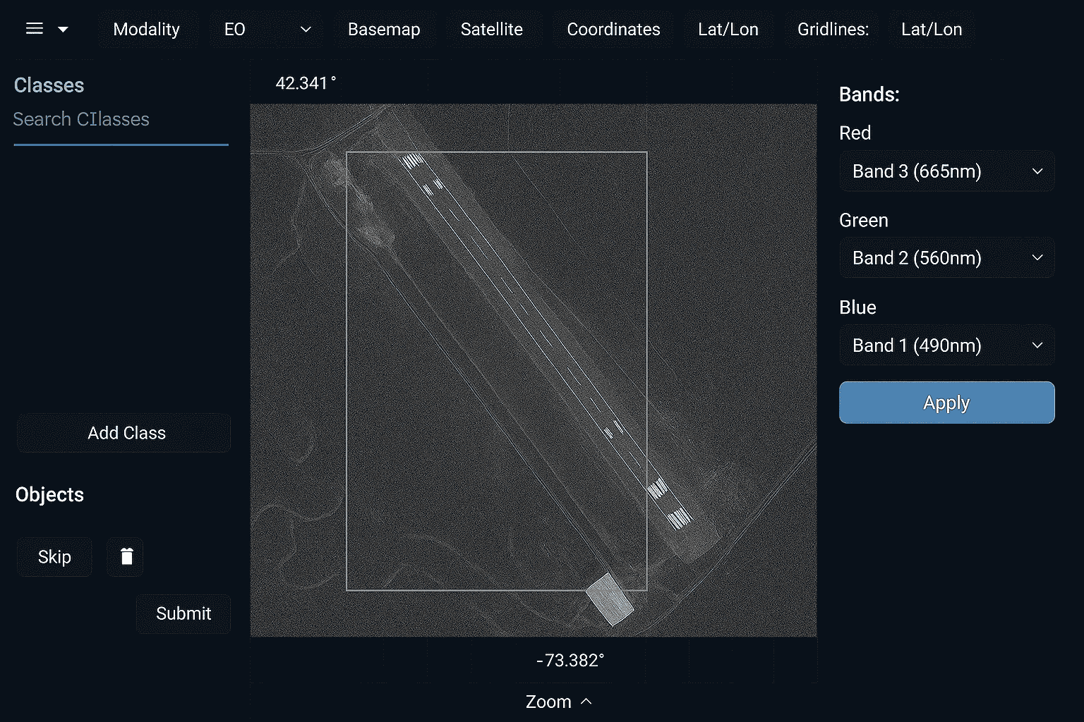This screenshot has height=722, width=1084.
Task: Click the Coordinates toolbar item
Action: click(x=613, y=30)
